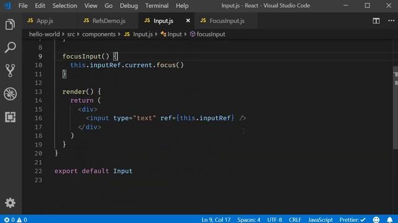398x223 pixels.
Task: Open the Debug menu
Action: pyautogui.click(x=129, y=6)
